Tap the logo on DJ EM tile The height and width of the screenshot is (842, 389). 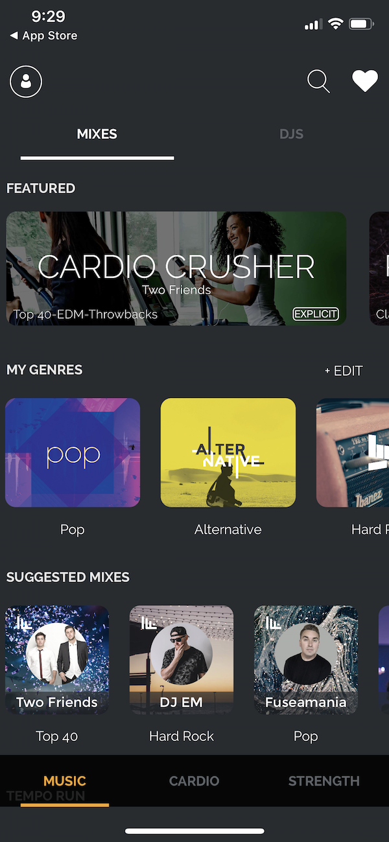(148, 624)
